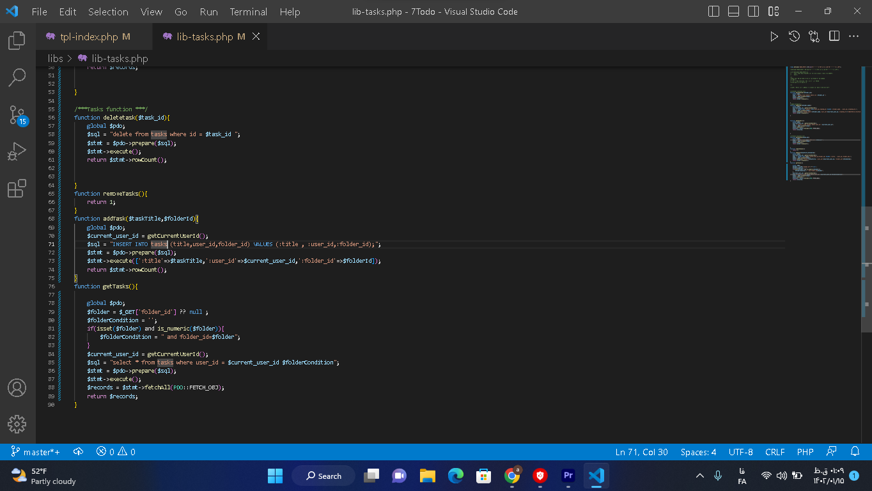Click line number 85 in gutter
This screenshot has width=872, height=491.
tap(51, 362)
